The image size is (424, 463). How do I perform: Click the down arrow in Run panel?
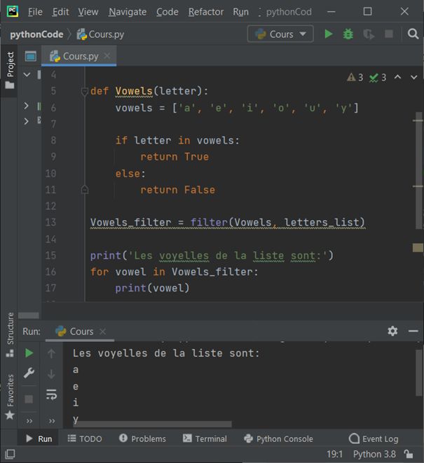[51, 374]
